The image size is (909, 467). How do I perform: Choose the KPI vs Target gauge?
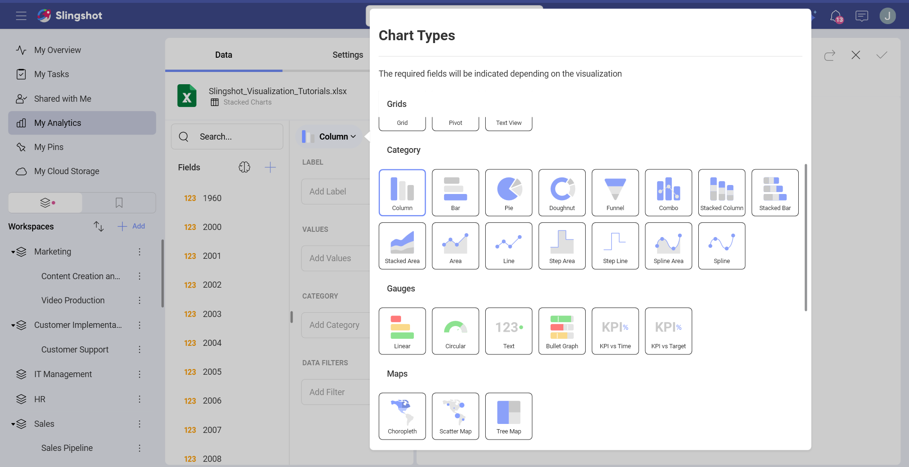click(x=668, y=331)
